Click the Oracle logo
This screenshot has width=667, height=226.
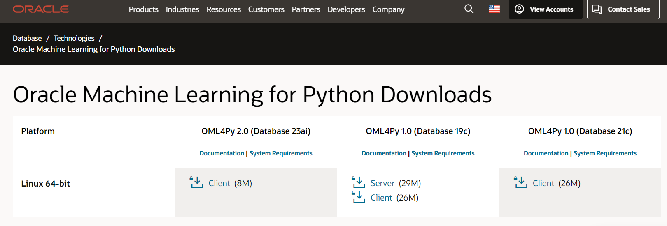[41, 9]
